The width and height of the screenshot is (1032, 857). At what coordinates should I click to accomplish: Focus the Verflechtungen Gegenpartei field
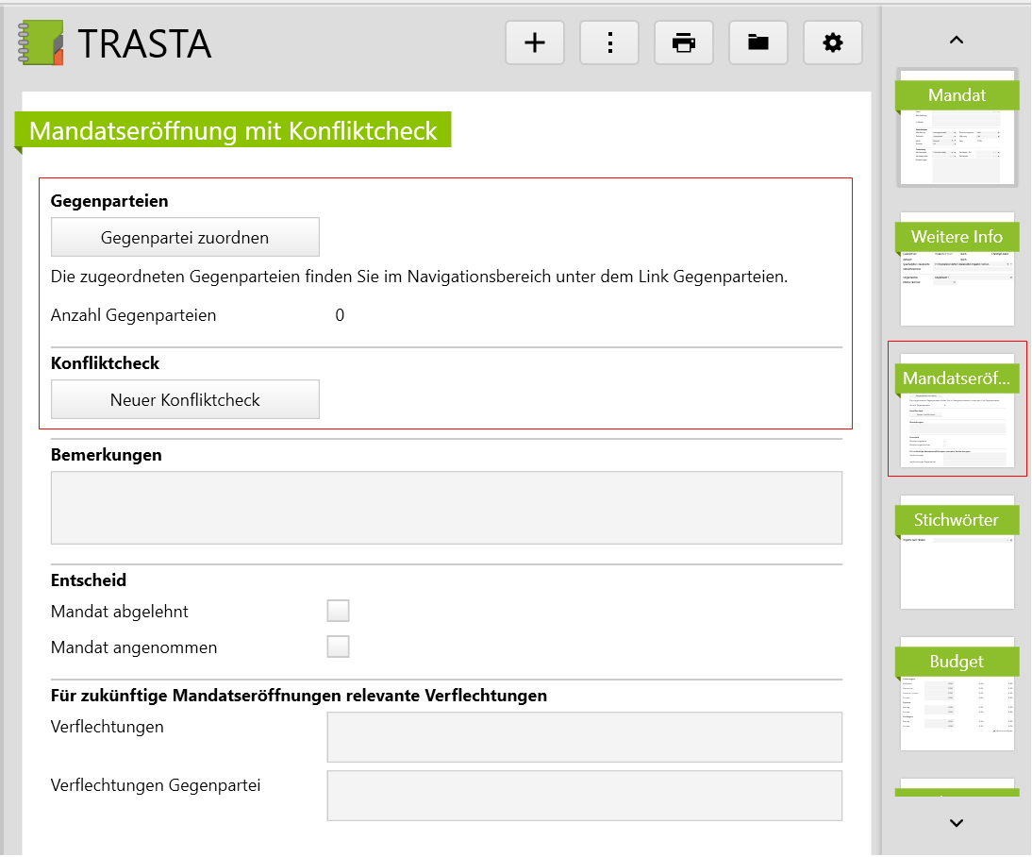coord(584,796)
